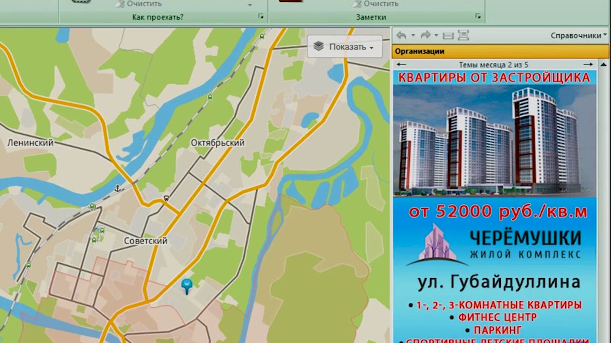Select the Организации panel header

pyautogui.click(x=500, y=51)
